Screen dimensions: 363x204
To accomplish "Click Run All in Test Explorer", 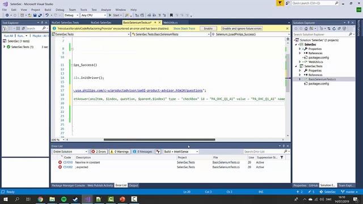I will click(x=9, y=36).
